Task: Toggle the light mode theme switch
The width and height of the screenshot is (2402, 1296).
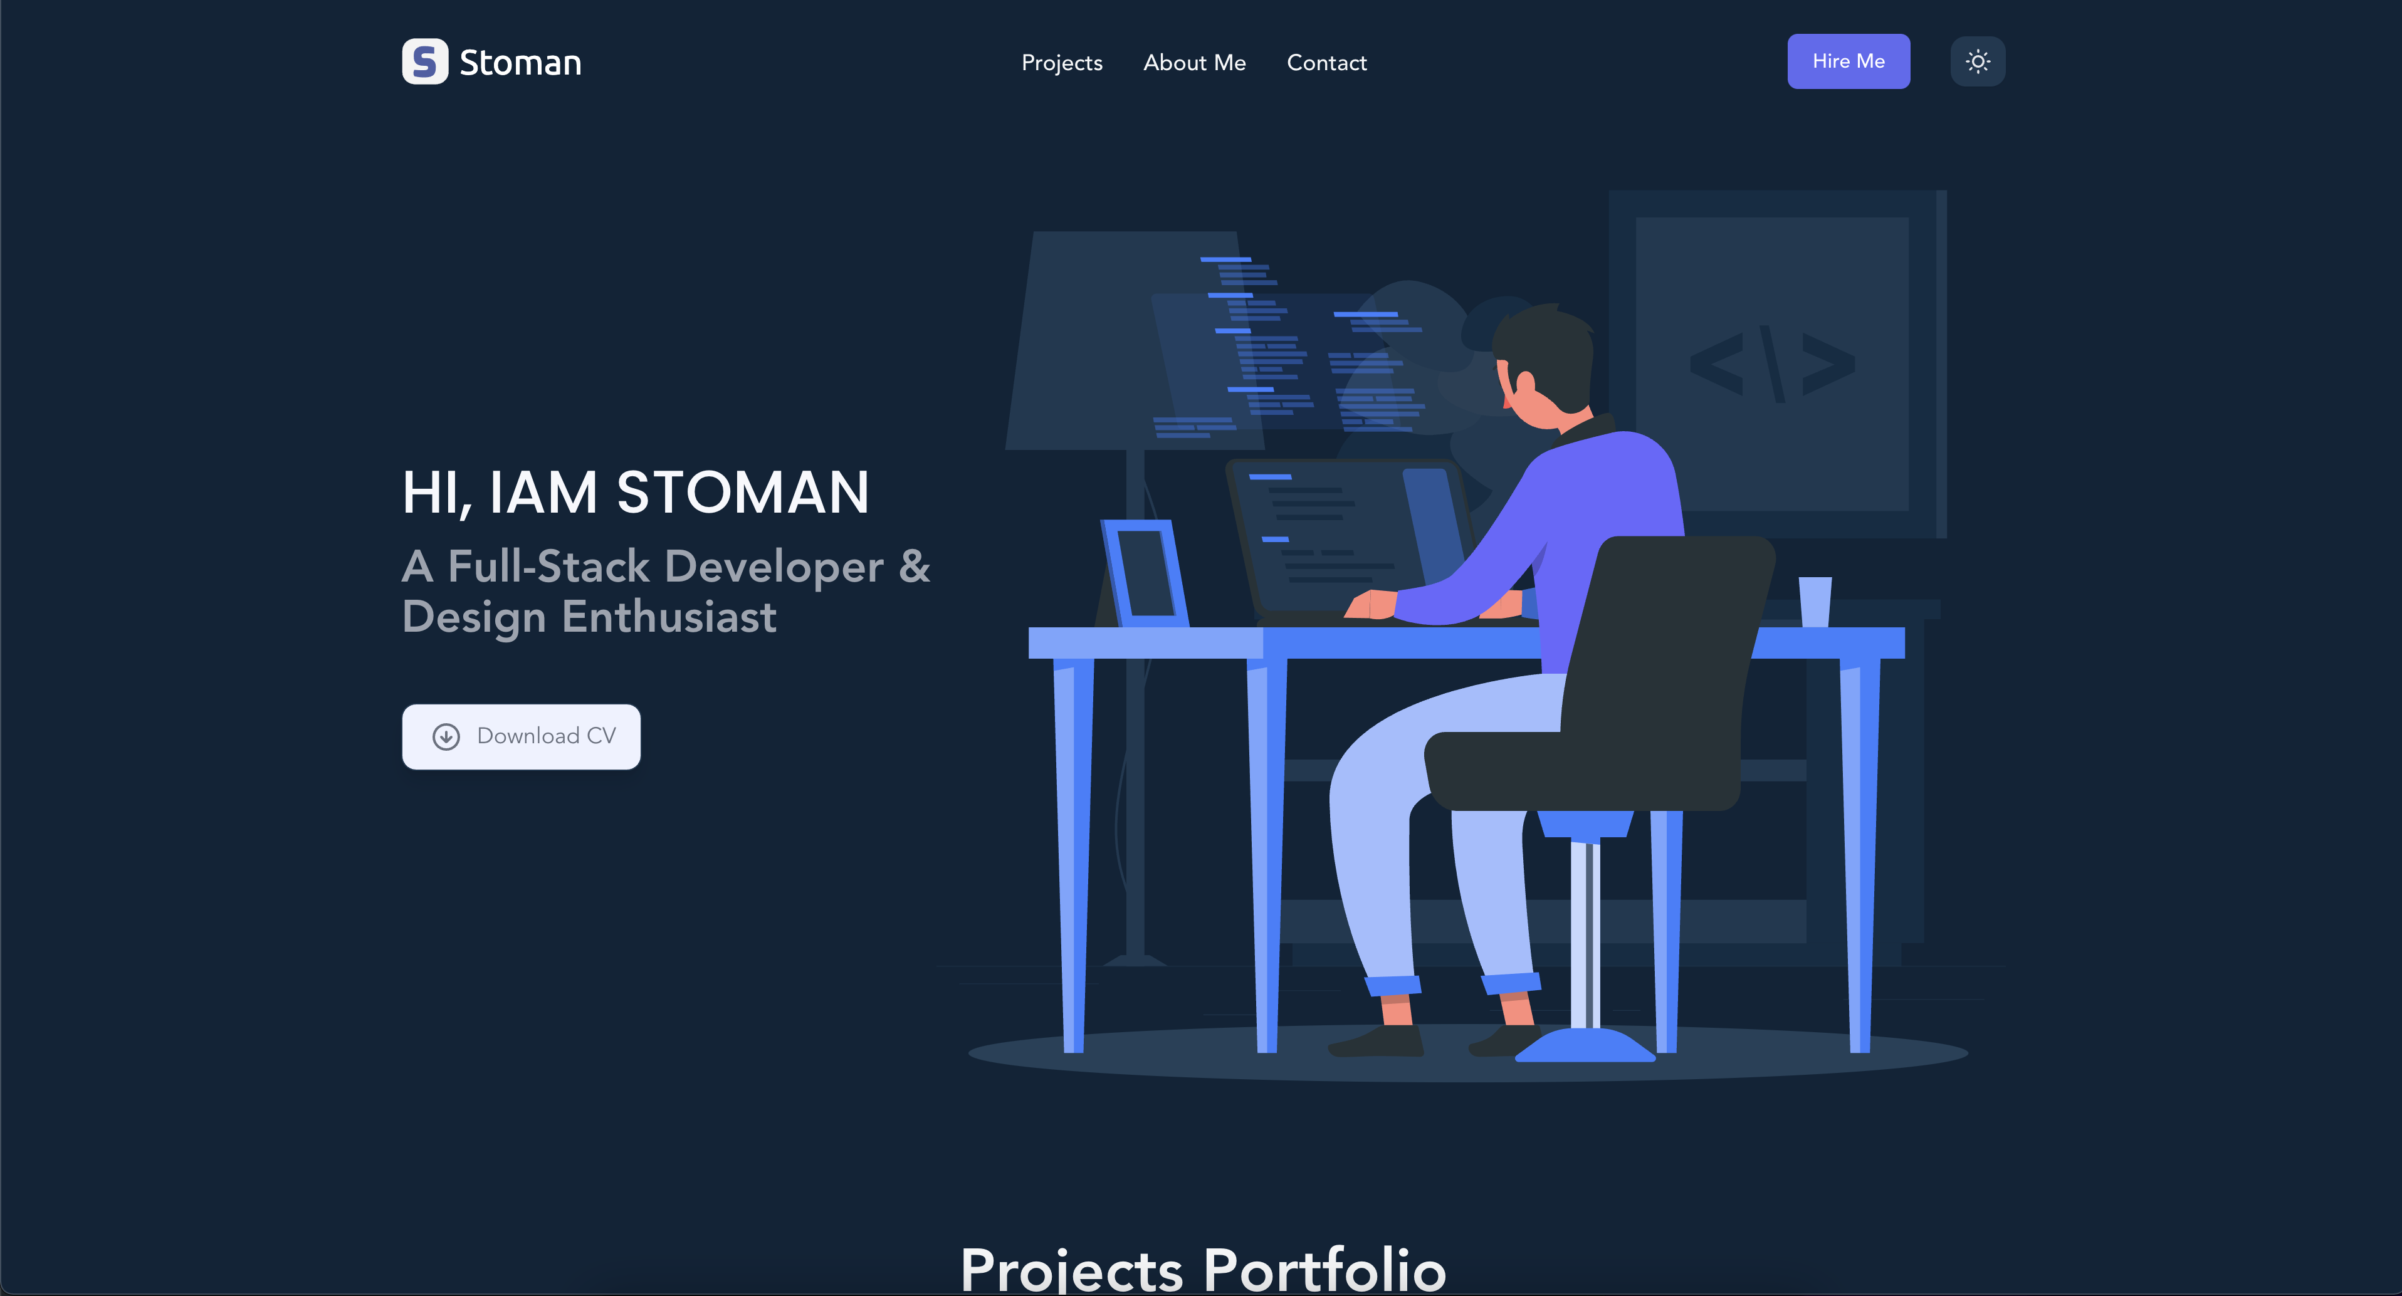Action: [x=1978, y=61]
